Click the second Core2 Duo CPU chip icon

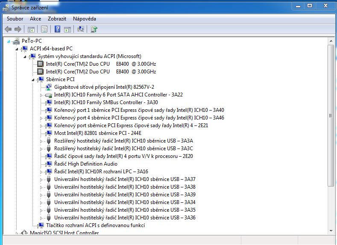40,72
